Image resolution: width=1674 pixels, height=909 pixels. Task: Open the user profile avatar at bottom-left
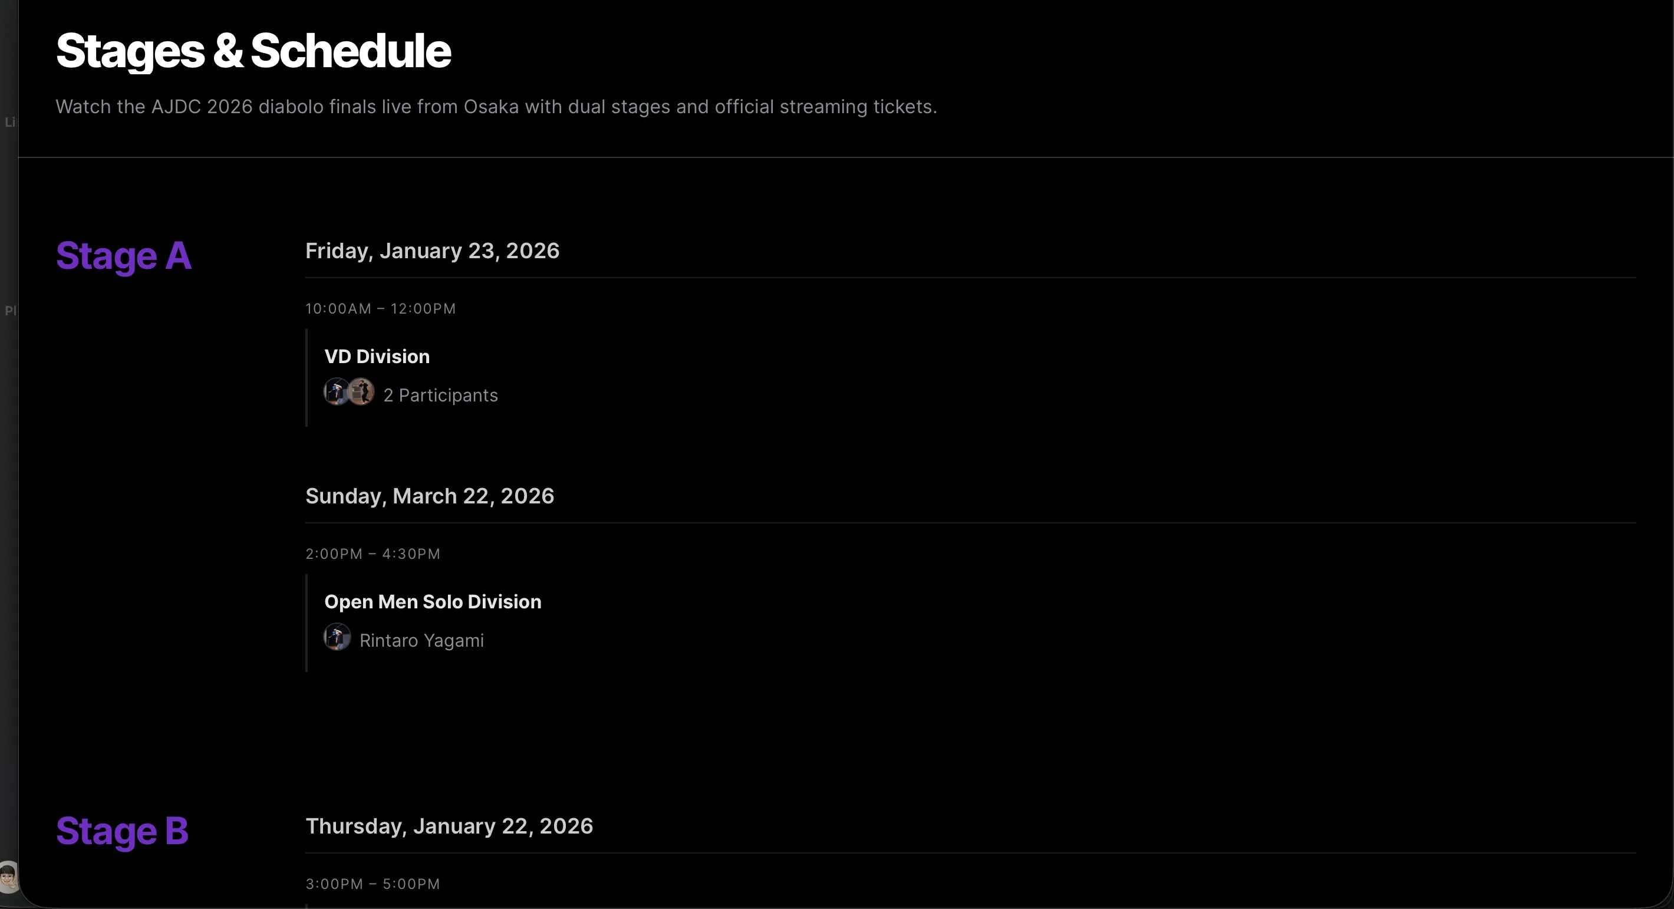click(x=8, y=877)
